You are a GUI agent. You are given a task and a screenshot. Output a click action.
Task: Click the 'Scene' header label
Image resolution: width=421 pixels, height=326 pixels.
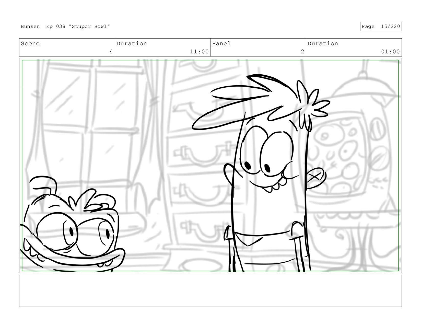point(30,44)
